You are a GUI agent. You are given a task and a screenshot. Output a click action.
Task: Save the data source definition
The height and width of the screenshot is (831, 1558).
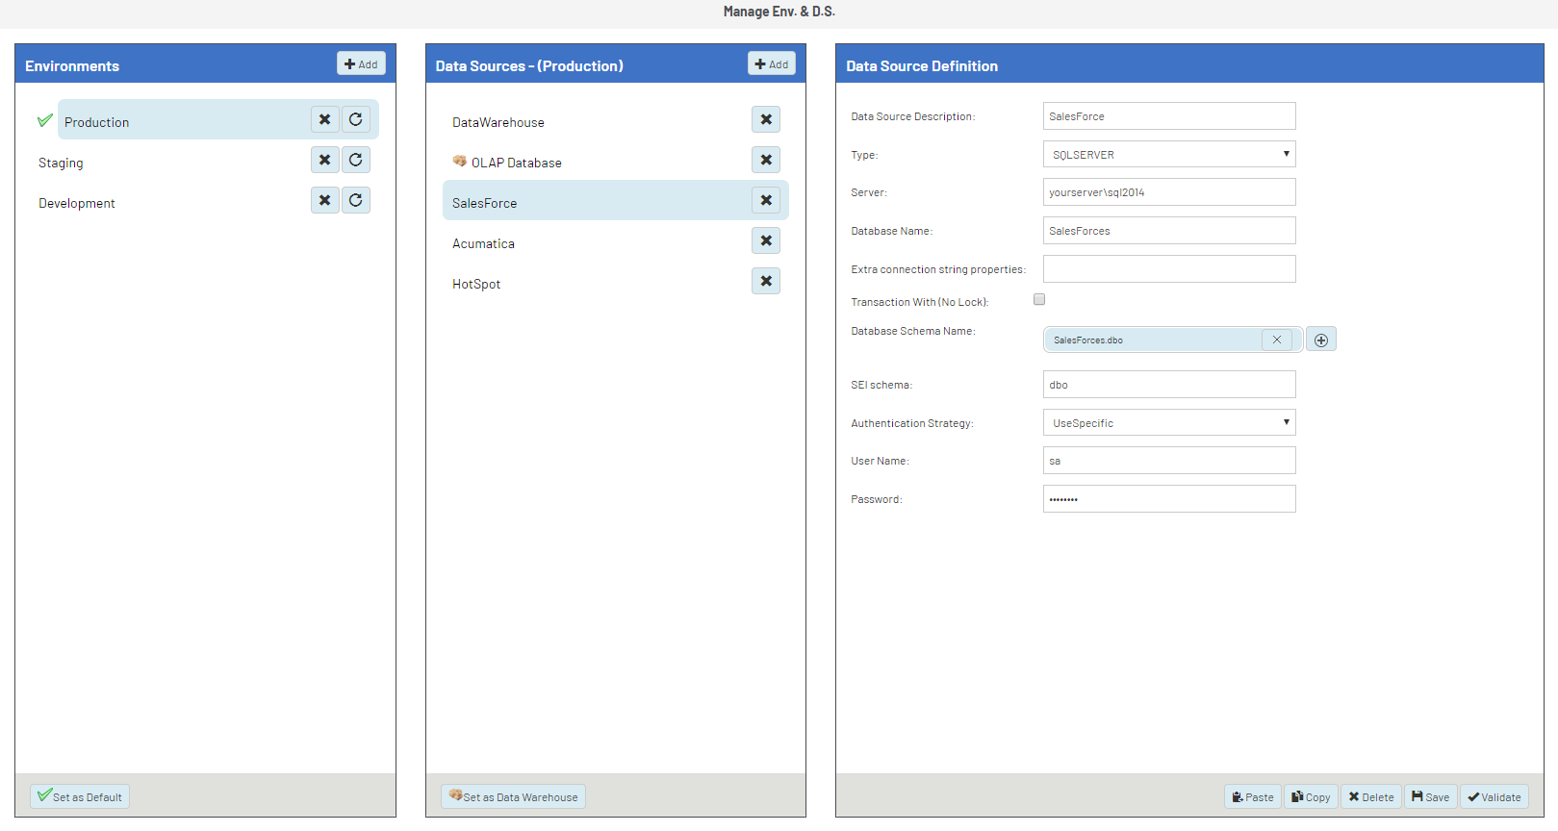tap(1431, 796)
